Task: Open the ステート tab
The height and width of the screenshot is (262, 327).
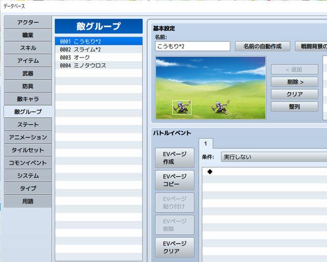Action: coord(28,125)
